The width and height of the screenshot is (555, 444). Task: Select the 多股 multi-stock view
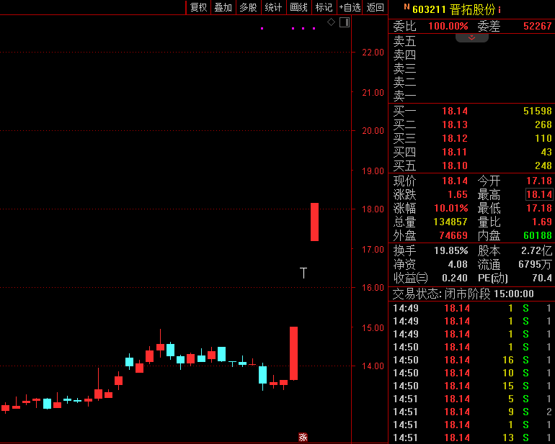click(x=248, y=7)
